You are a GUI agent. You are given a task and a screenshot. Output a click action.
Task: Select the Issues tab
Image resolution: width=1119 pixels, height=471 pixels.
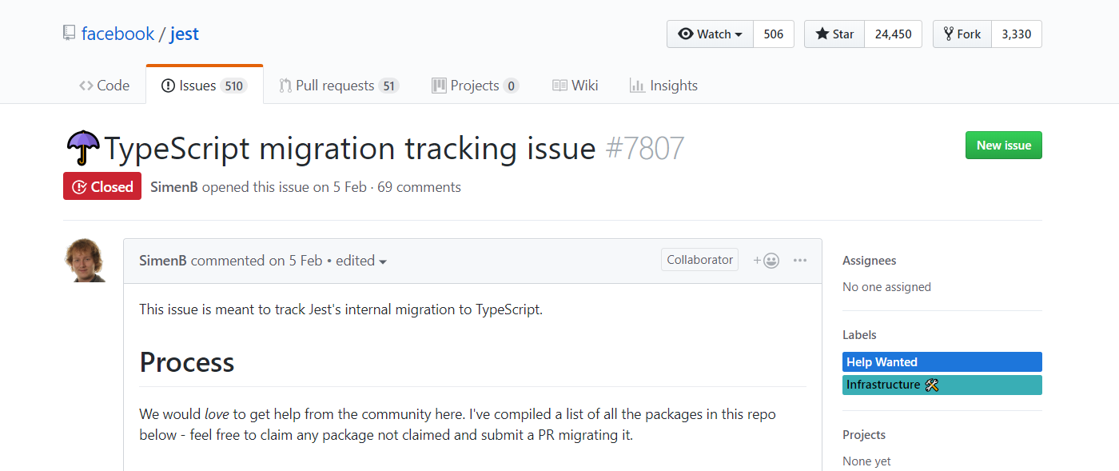(205, 85)
